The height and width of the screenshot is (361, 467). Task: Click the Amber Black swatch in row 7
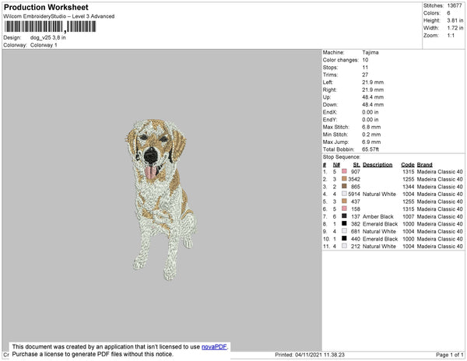pos(344,216)
